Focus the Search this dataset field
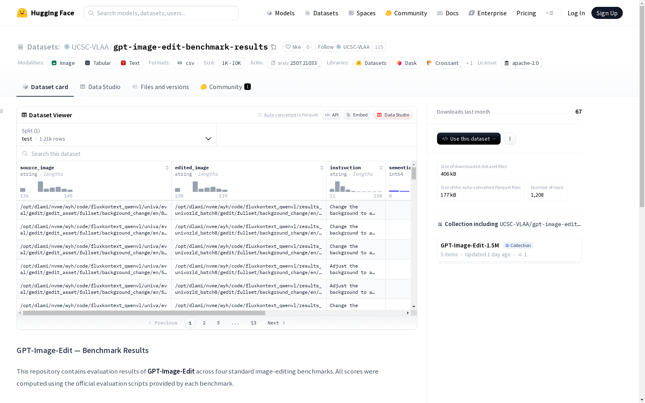 tap(217, 154)
